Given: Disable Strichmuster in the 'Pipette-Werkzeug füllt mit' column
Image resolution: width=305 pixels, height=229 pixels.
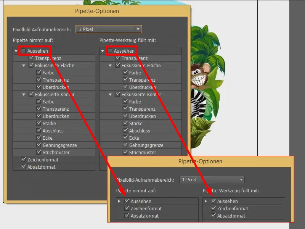Looking at the screenshot, I should coord(125,152).
